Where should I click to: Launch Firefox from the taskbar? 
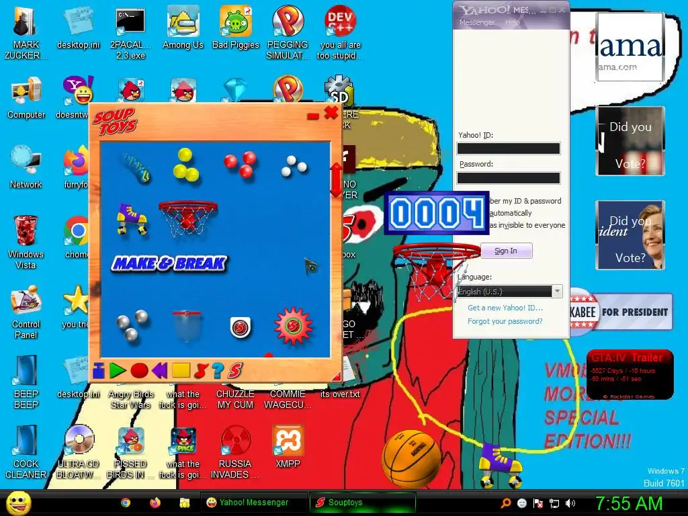click(155, 503)
